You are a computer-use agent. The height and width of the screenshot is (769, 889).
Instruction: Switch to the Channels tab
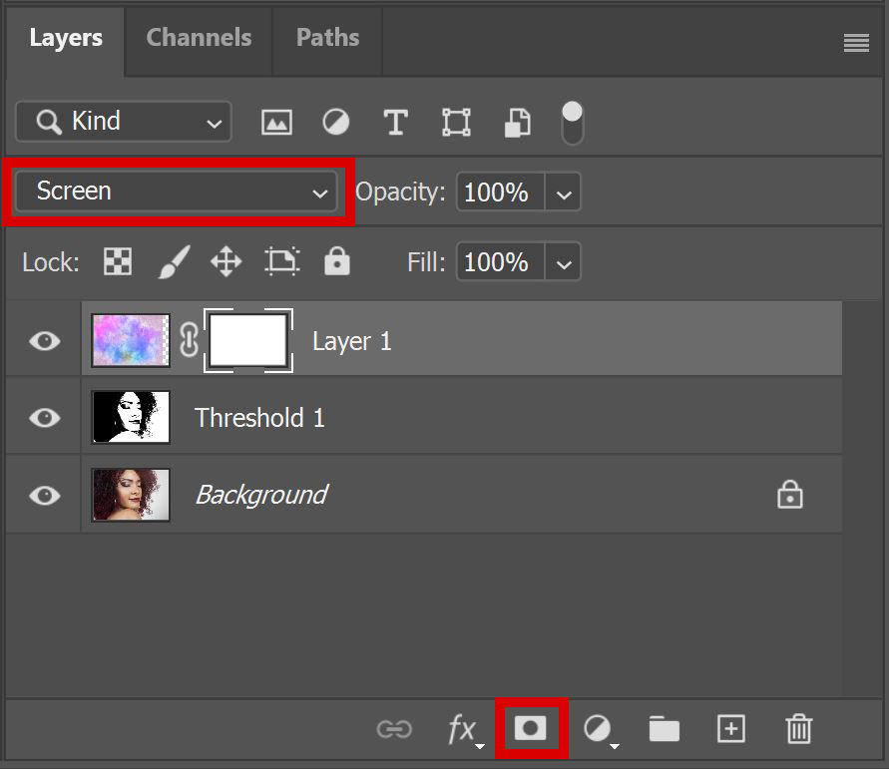[x=199, y=38]
